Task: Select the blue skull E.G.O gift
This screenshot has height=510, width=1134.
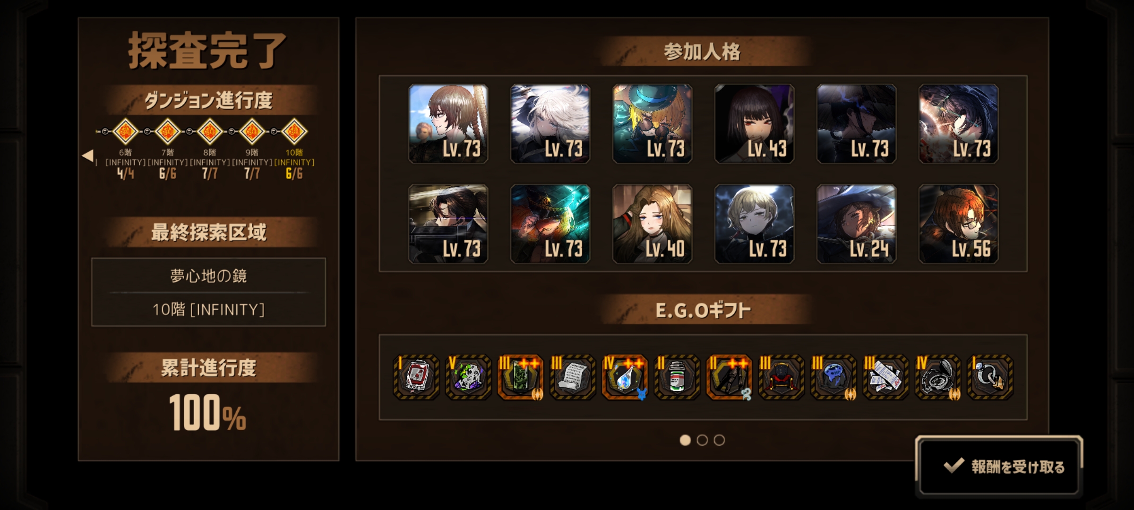Action: pyautogui.click(x=833, y=377)
